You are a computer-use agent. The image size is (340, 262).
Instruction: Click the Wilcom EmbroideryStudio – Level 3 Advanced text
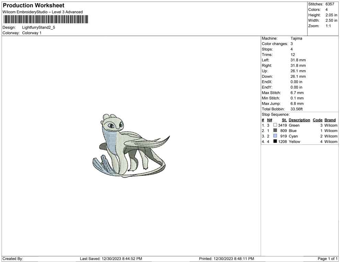(43, 12)
